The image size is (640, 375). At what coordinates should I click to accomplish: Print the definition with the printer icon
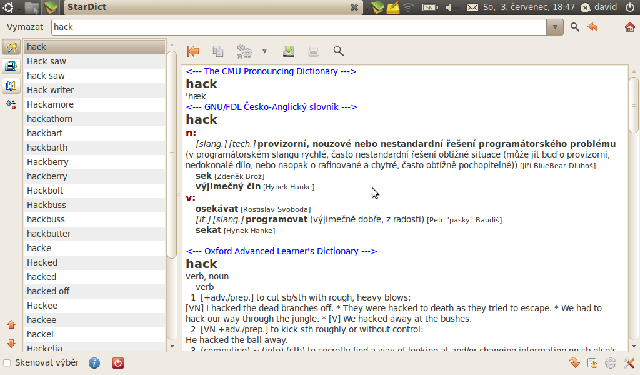pyautogui.click(x=314, y=51)
